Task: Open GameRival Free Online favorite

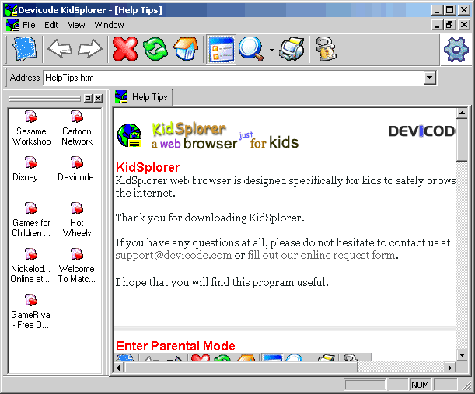Action: 31,312
